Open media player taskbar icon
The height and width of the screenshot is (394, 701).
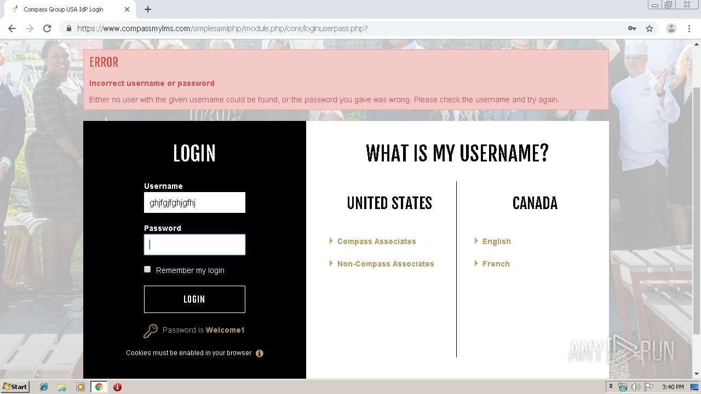81,387
